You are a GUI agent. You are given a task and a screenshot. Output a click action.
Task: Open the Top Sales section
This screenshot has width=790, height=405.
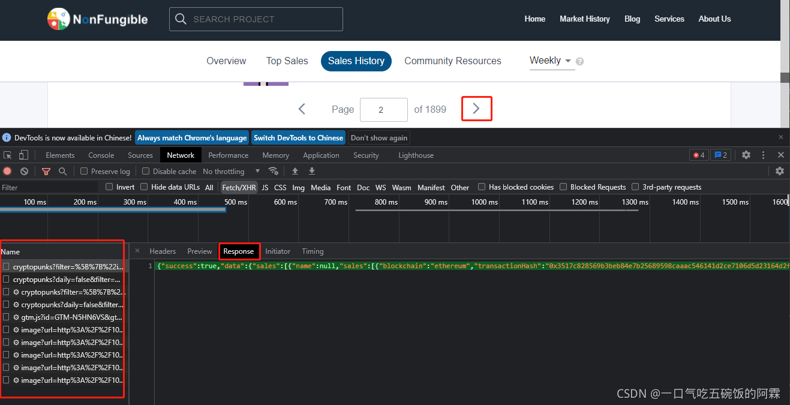click(287, 61)
